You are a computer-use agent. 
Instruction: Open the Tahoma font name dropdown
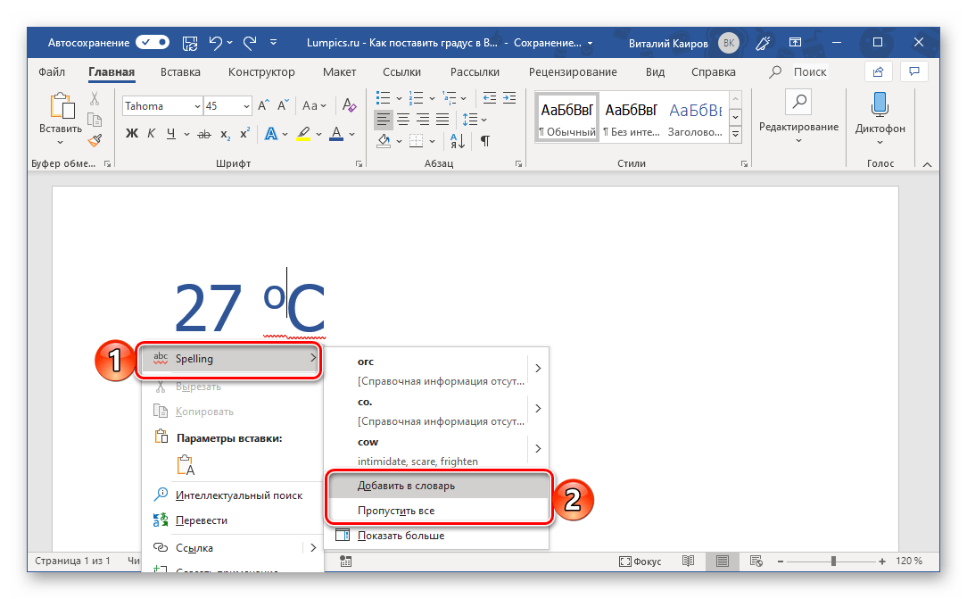tap(197, 106)
